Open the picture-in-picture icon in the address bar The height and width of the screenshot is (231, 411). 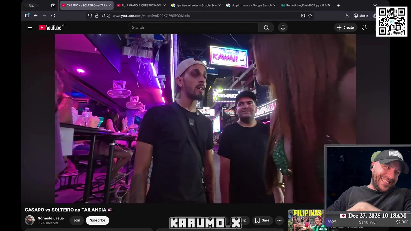coord(303,16)
